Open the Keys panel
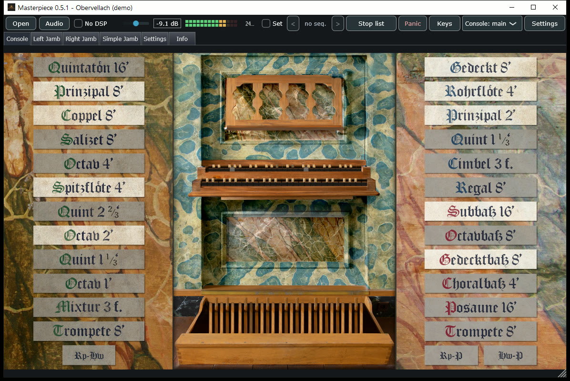This screenshot has height=381, width=570. 445,24
